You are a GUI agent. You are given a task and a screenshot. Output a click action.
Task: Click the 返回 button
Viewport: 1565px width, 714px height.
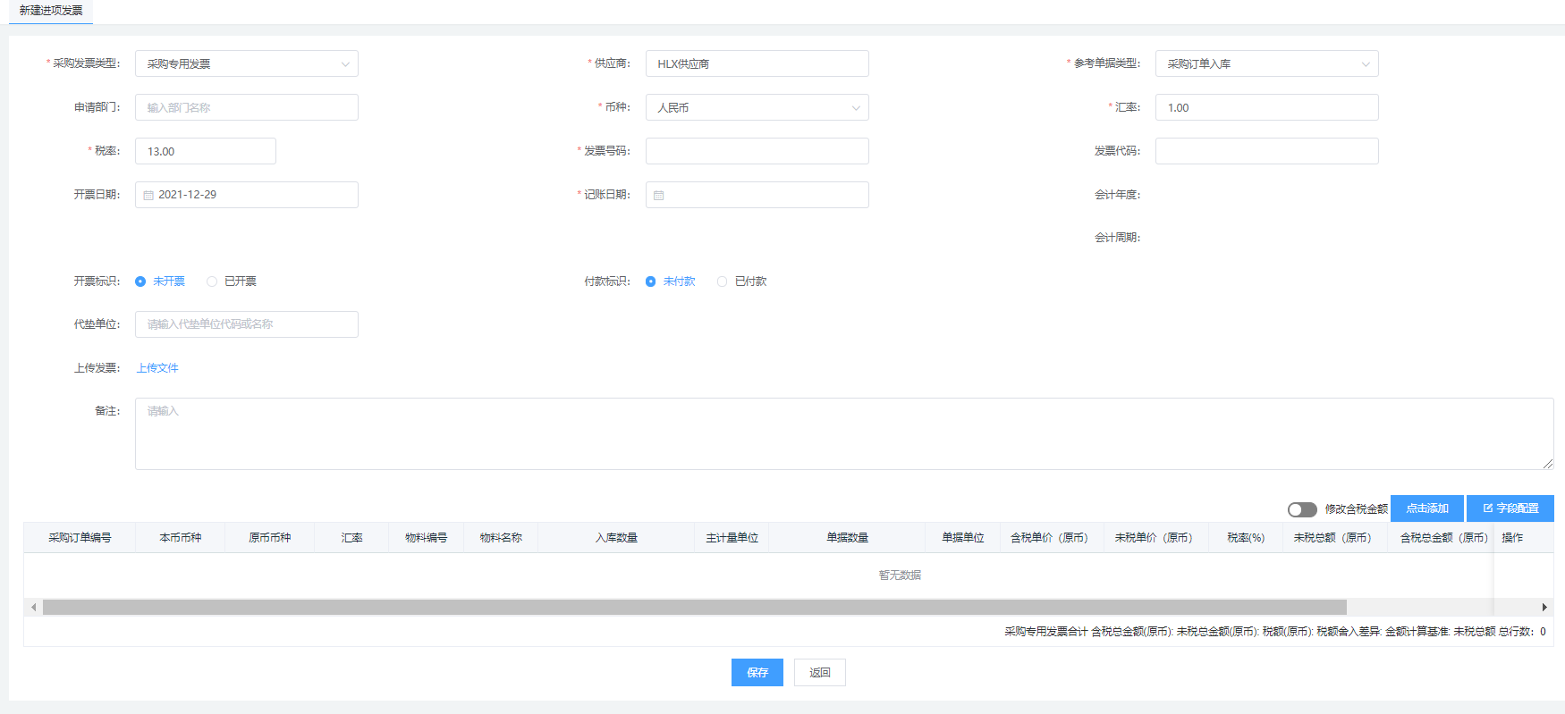tap(819, 673)
